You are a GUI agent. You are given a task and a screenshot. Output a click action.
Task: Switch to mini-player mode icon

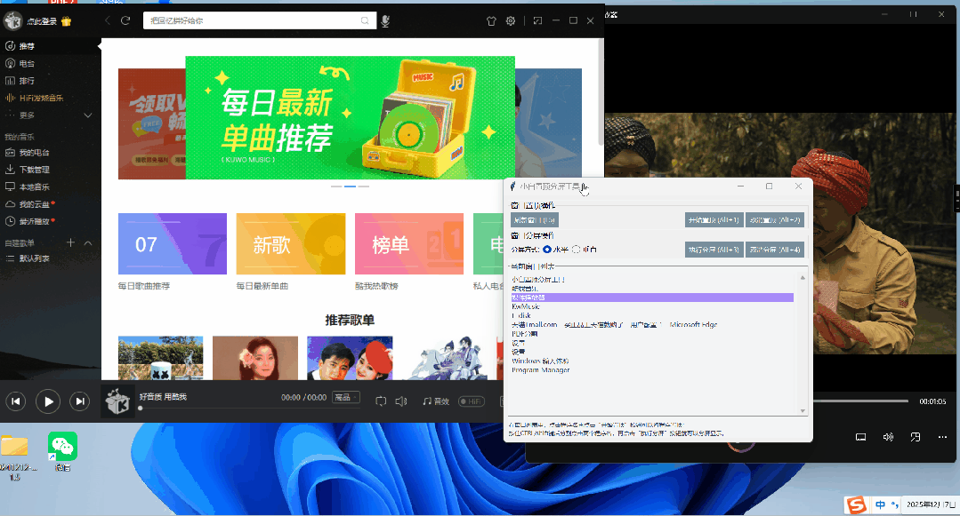(x=537, y=20)
